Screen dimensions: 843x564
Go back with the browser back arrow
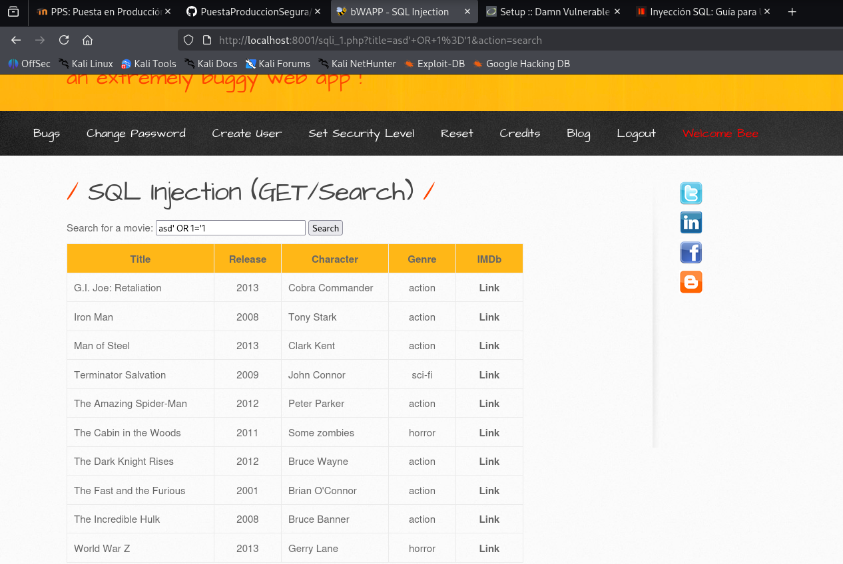click(16, 40)
